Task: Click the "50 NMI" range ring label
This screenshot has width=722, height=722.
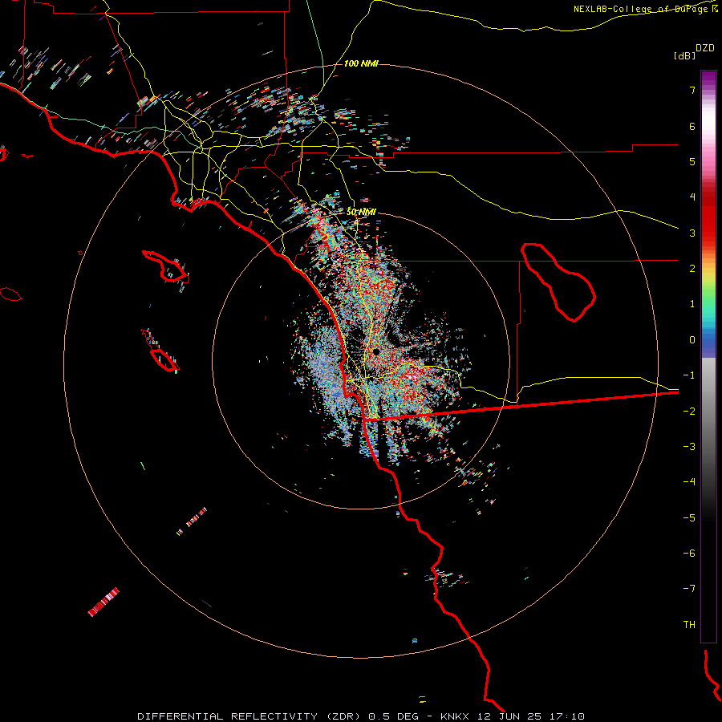Action: [361, 212]
